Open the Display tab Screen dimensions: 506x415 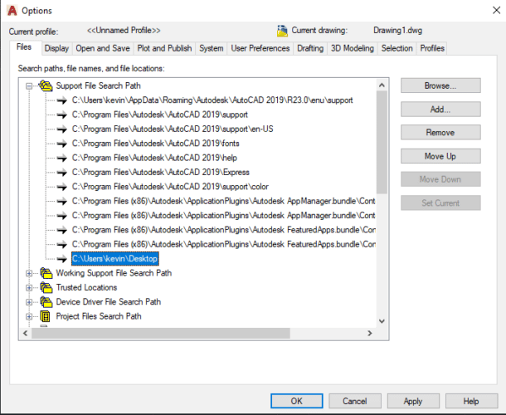(56, 48)
